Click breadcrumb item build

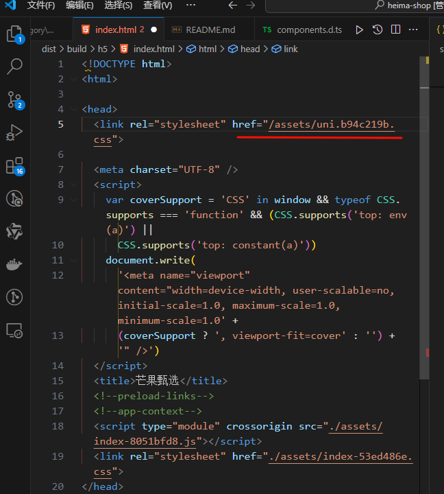(77, 49)
